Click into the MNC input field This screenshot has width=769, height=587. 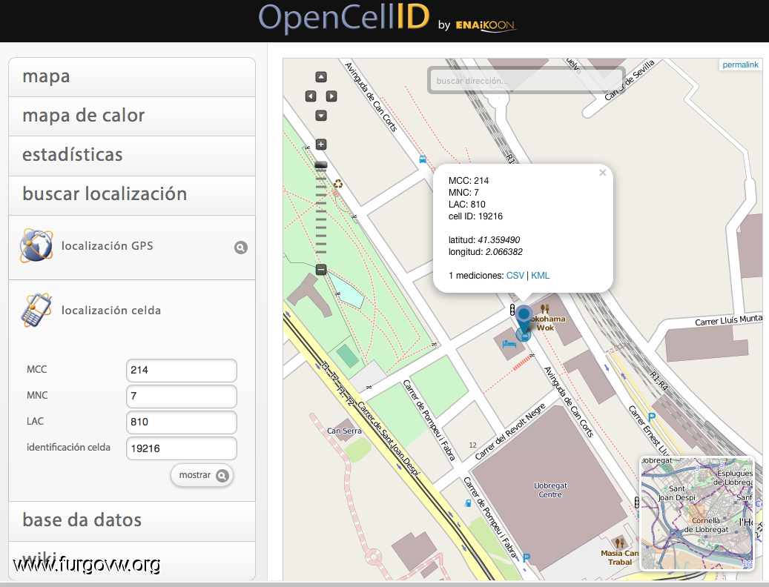tap(182, 397)
